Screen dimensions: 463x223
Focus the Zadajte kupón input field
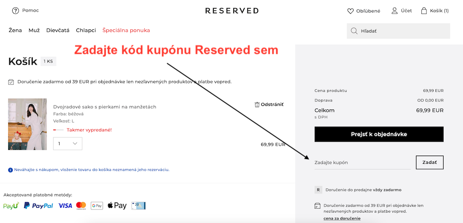(x=363, y=163)
